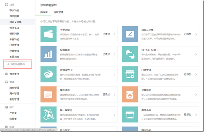
Task: Expand the 微信小店 card arrow
Action: (x=196, y=115)
